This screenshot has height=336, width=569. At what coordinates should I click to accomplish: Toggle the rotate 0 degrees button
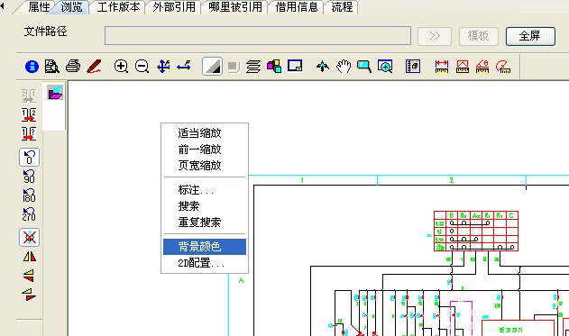point(29,158)
